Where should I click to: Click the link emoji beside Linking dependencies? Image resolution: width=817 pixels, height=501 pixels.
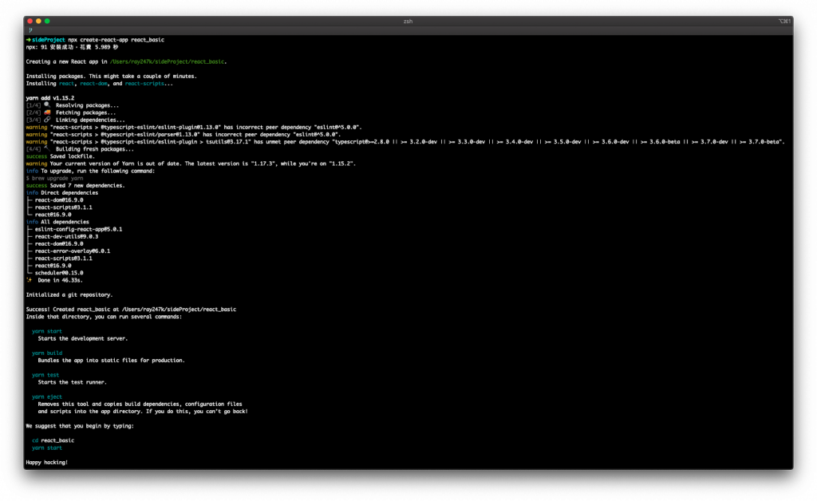(47, 120)
